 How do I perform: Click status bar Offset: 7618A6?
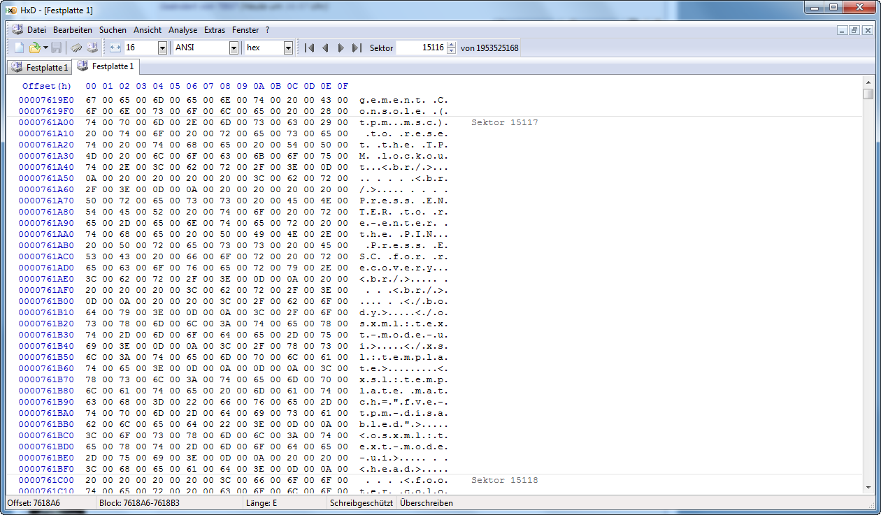click(x=34, y=503)
